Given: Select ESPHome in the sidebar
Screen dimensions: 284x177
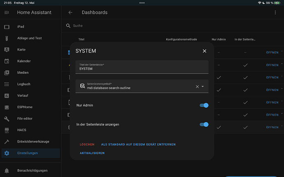Looking at the screenshot, I should 31,107.
